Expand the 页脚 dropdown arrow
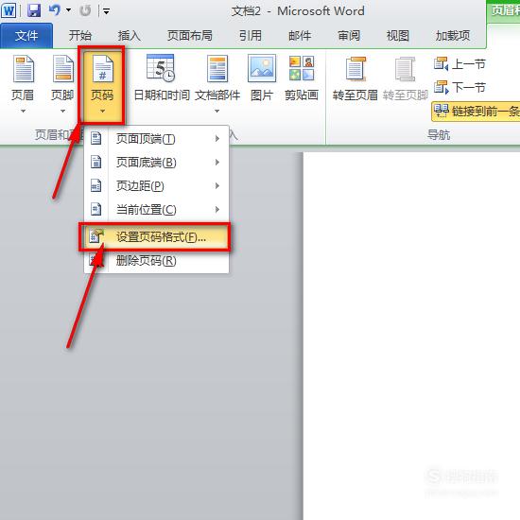The height and width of the screenshot is (520, 520). pos(62,111)
